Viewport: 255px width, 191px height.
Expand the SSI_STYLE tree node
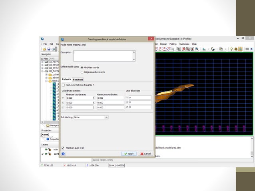(42, 68)
